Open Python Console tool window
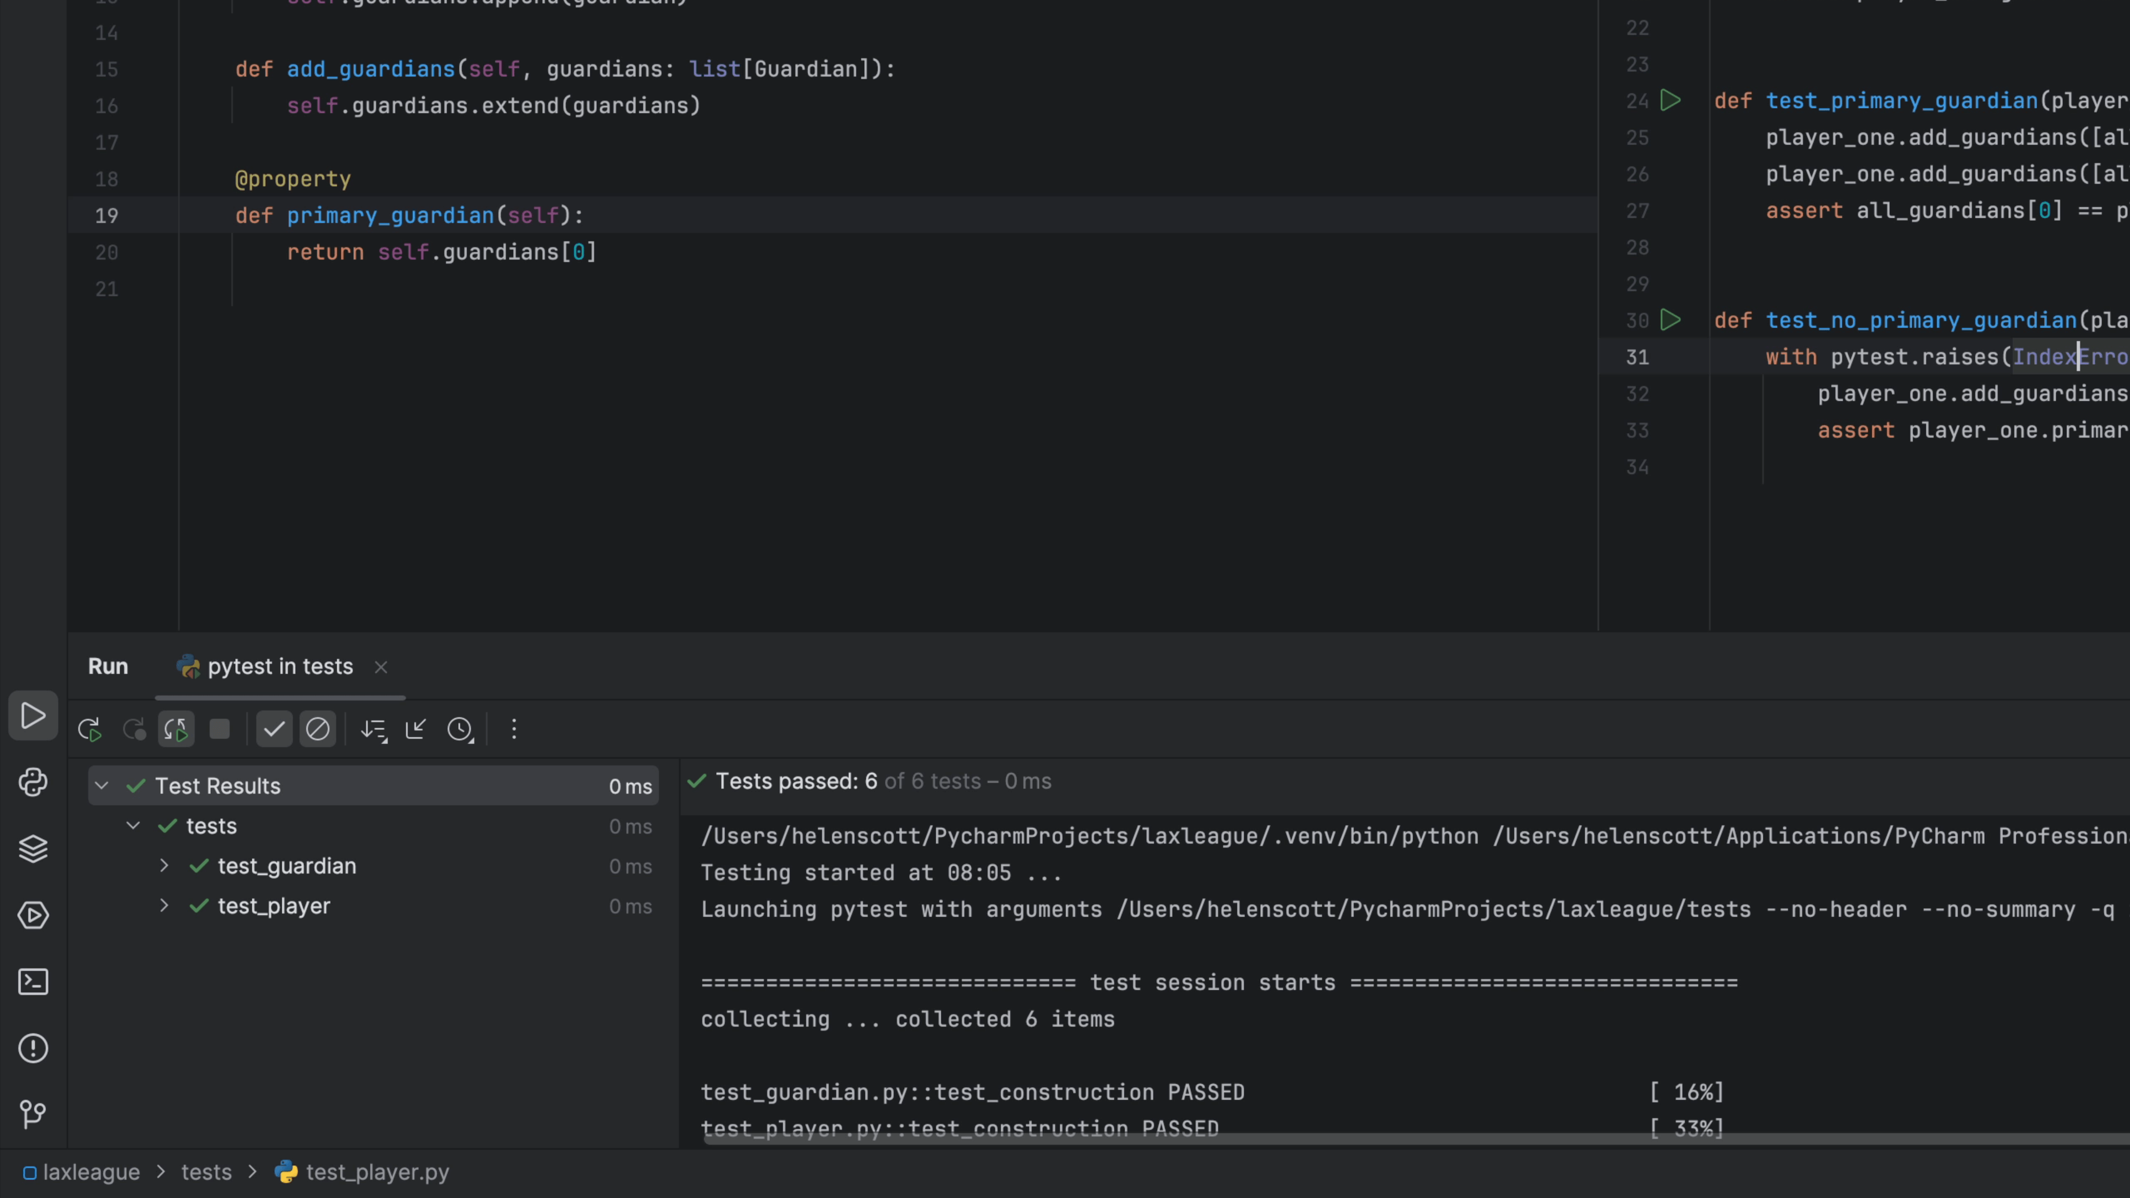The image size is (2130, 1198). coord(33,782)
